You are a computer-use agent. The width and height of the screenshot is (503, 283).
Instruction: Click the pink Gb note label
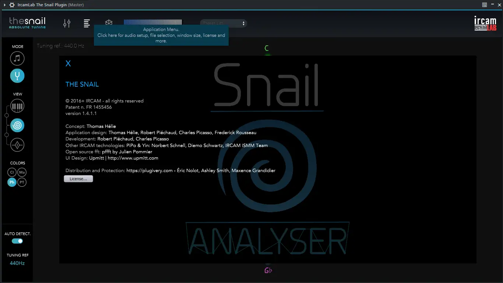268,270
